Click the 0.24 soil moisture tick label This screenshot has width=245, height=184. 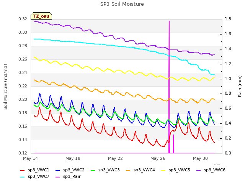(x=23, y=73)
